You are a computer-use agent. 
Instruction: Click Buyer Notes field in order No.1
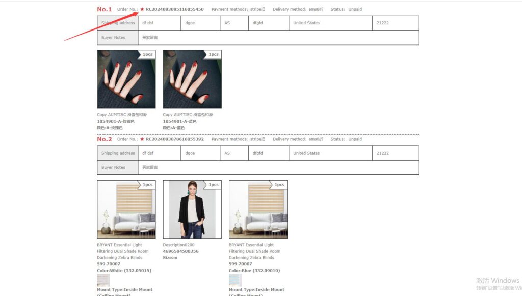point(278,38)
